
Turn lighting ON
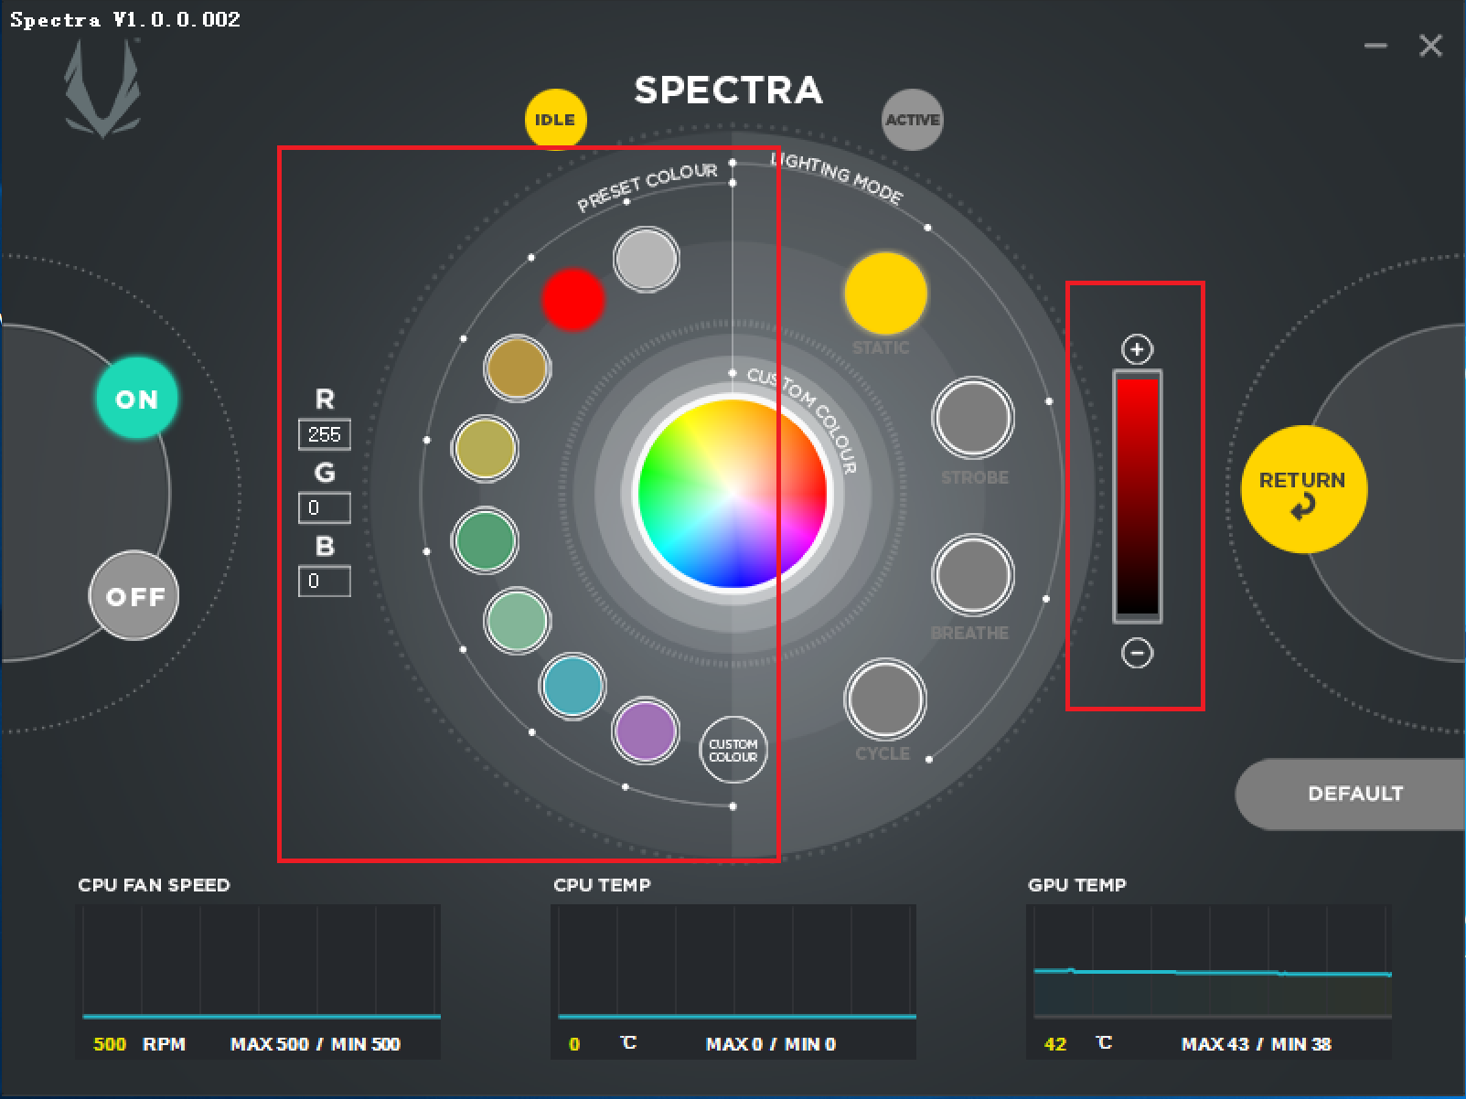click(137, 399)
